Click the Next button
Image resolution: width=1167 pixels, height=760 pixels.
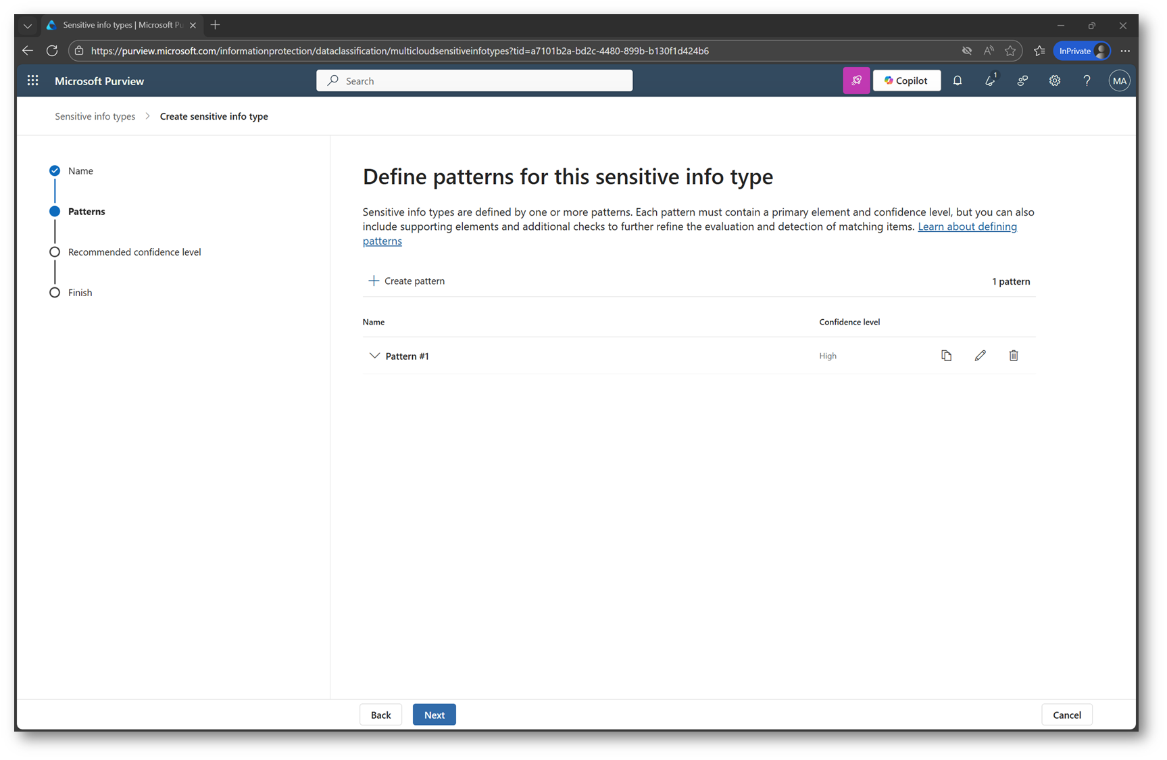click(x=434, y=715)
